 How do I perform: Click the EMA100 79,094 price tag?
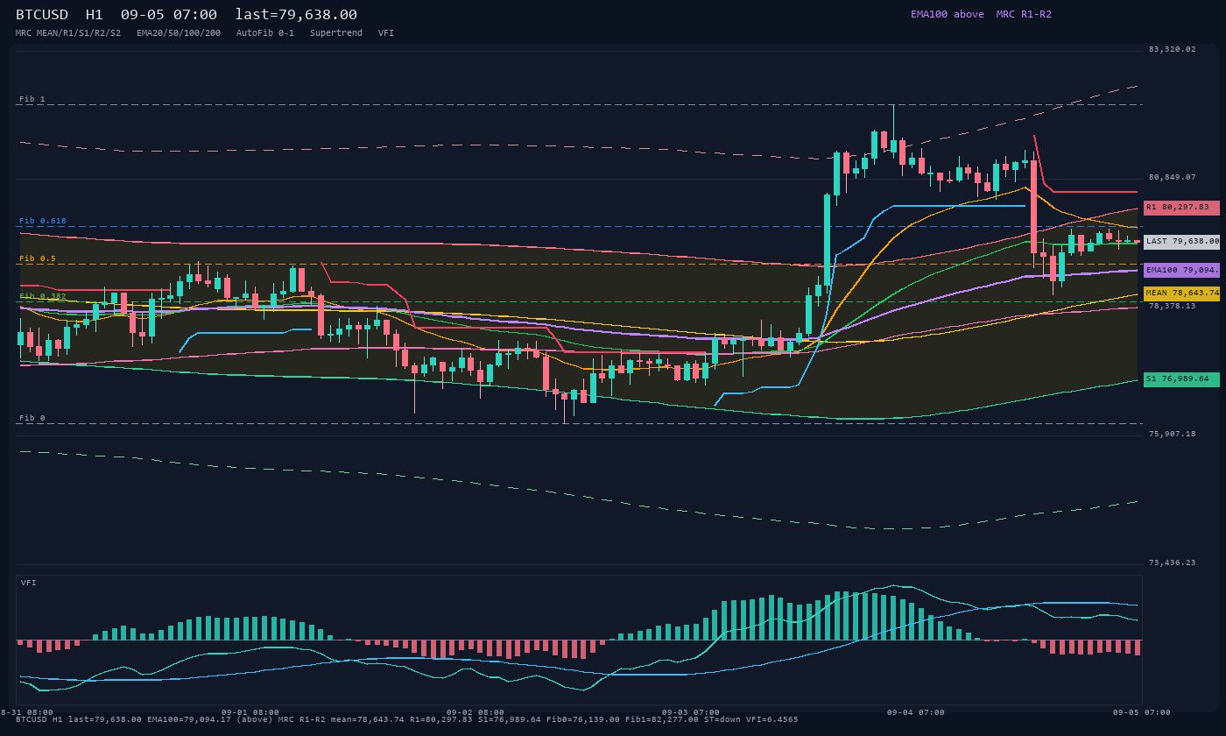pos(1181,271)
